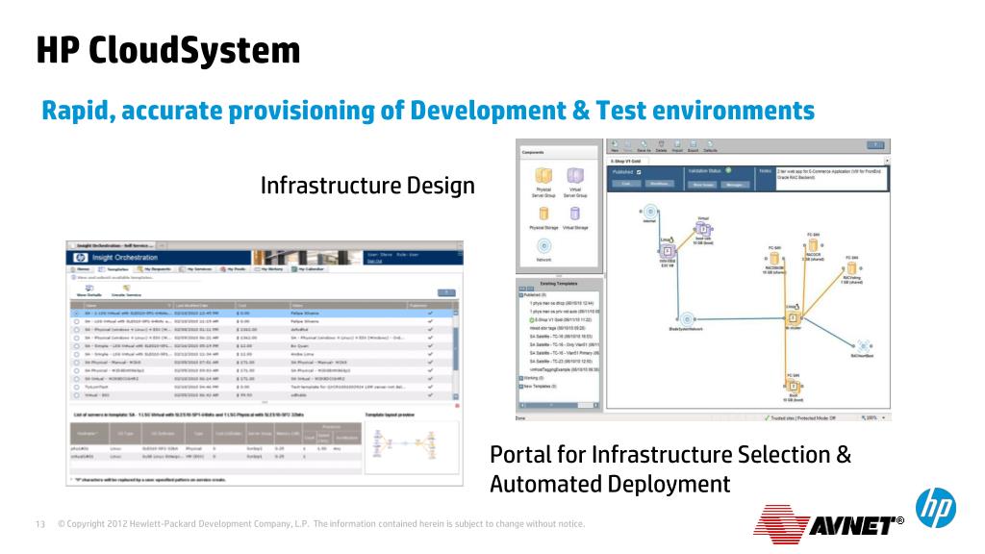Click the Delete trash icon in toolbar
This screenshot has width=985, height=554.
[x=661, y=144]
